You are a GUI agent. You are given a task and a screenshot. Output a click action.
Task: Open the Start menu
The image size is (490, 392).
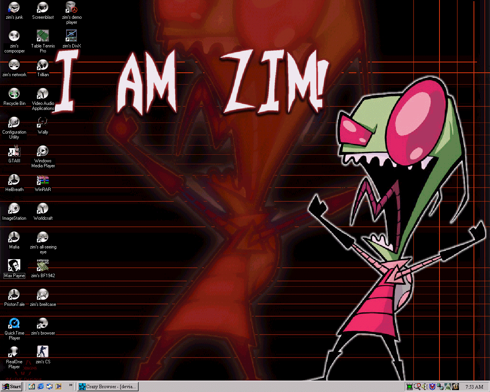(12, 387)
